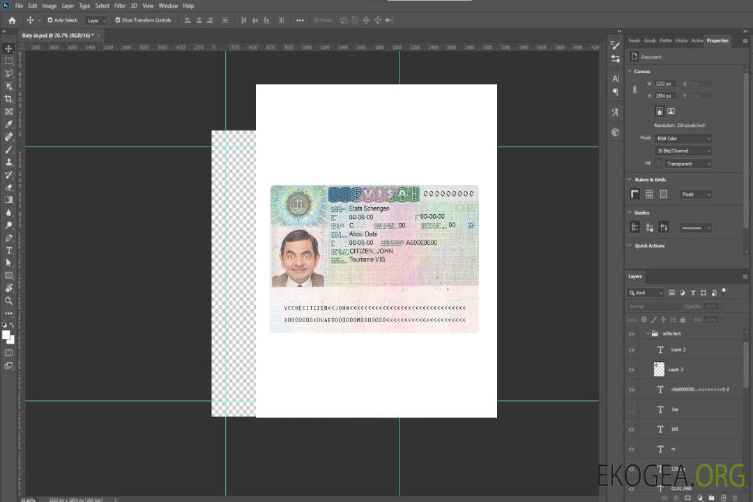
Task: Show the hidden '1aa' layer
Action: pos(632,410)
